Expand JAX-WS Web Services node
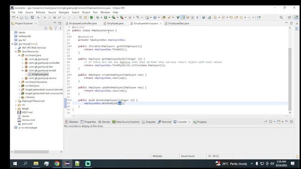The image size is (301, 169). [16, 48]
